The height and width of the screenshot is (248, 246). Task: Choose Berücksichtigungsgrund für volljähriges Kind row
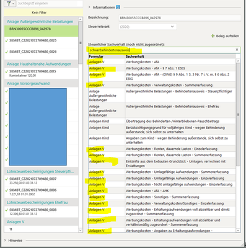coord(162,130)
